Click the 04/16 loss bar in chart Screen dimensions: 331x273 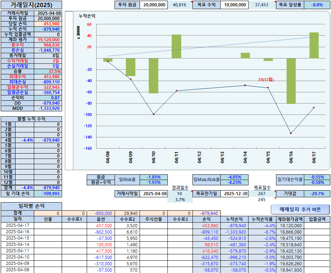pos(291,81)
